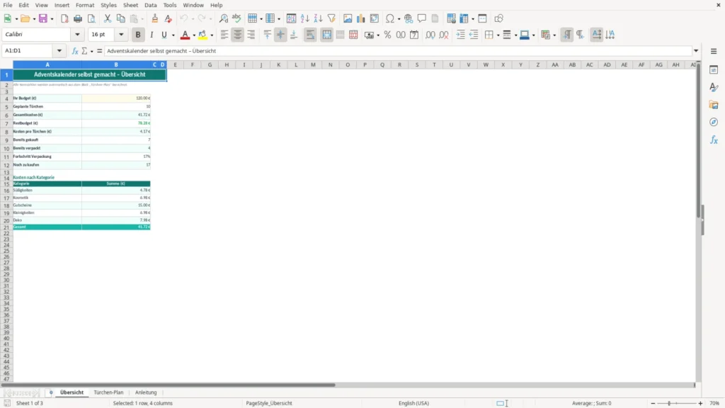
Task: Toggle underline formatting
Action: [x=164, y=35]
